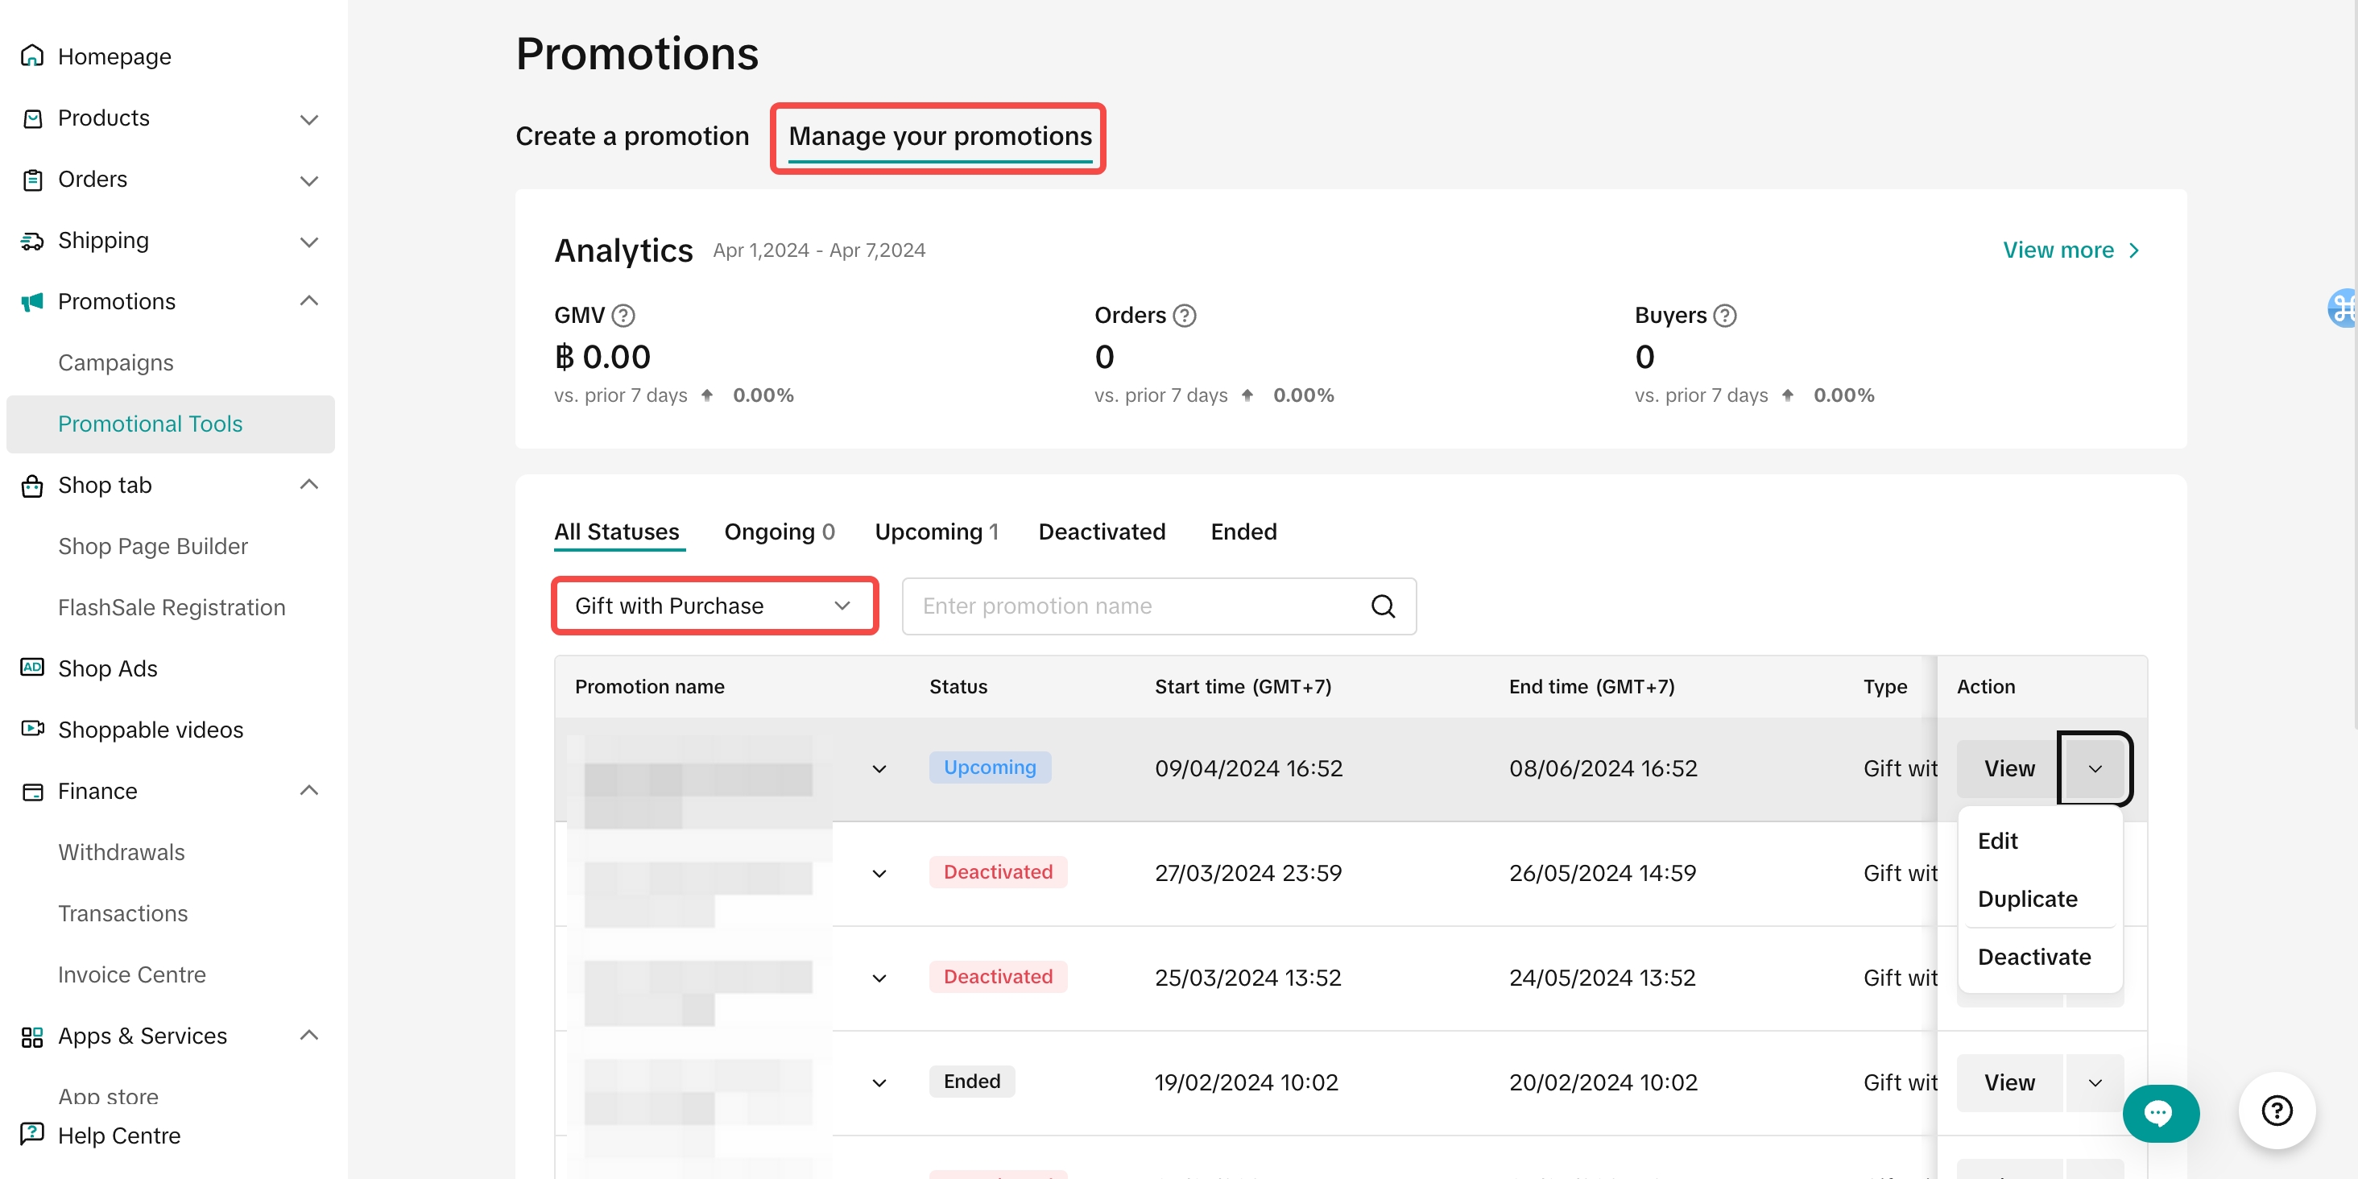
Task: Open the Gift with Purchase filter dropdown
Action: point(714,606)
